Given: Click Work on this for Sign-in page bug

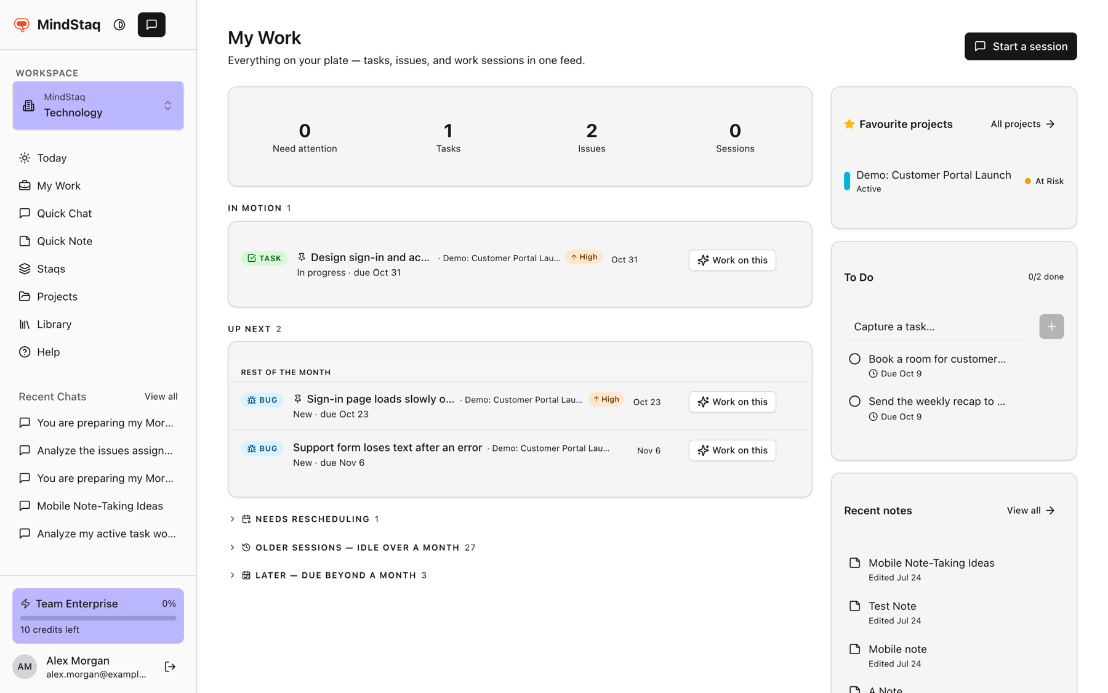Looking at the screenshot, I should [732, 402].
